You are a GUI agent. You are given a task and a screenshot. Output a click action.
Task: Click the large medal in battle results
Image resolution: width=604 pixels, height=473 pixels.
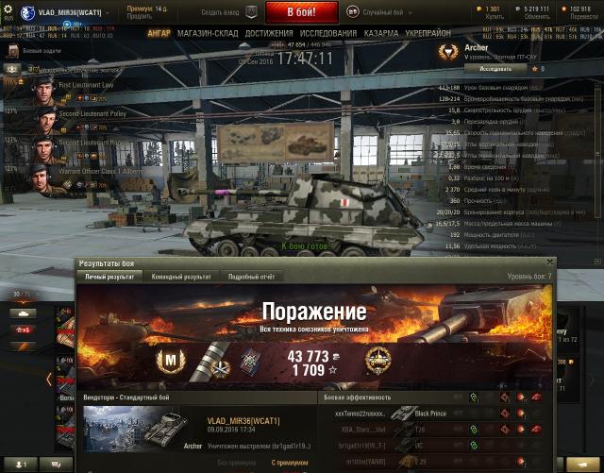[377, 361]
